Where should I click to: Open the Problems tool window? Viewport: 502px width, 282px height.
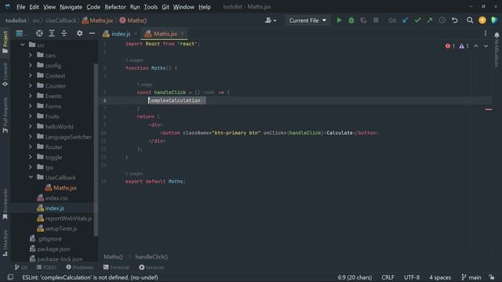click(80, 267)
